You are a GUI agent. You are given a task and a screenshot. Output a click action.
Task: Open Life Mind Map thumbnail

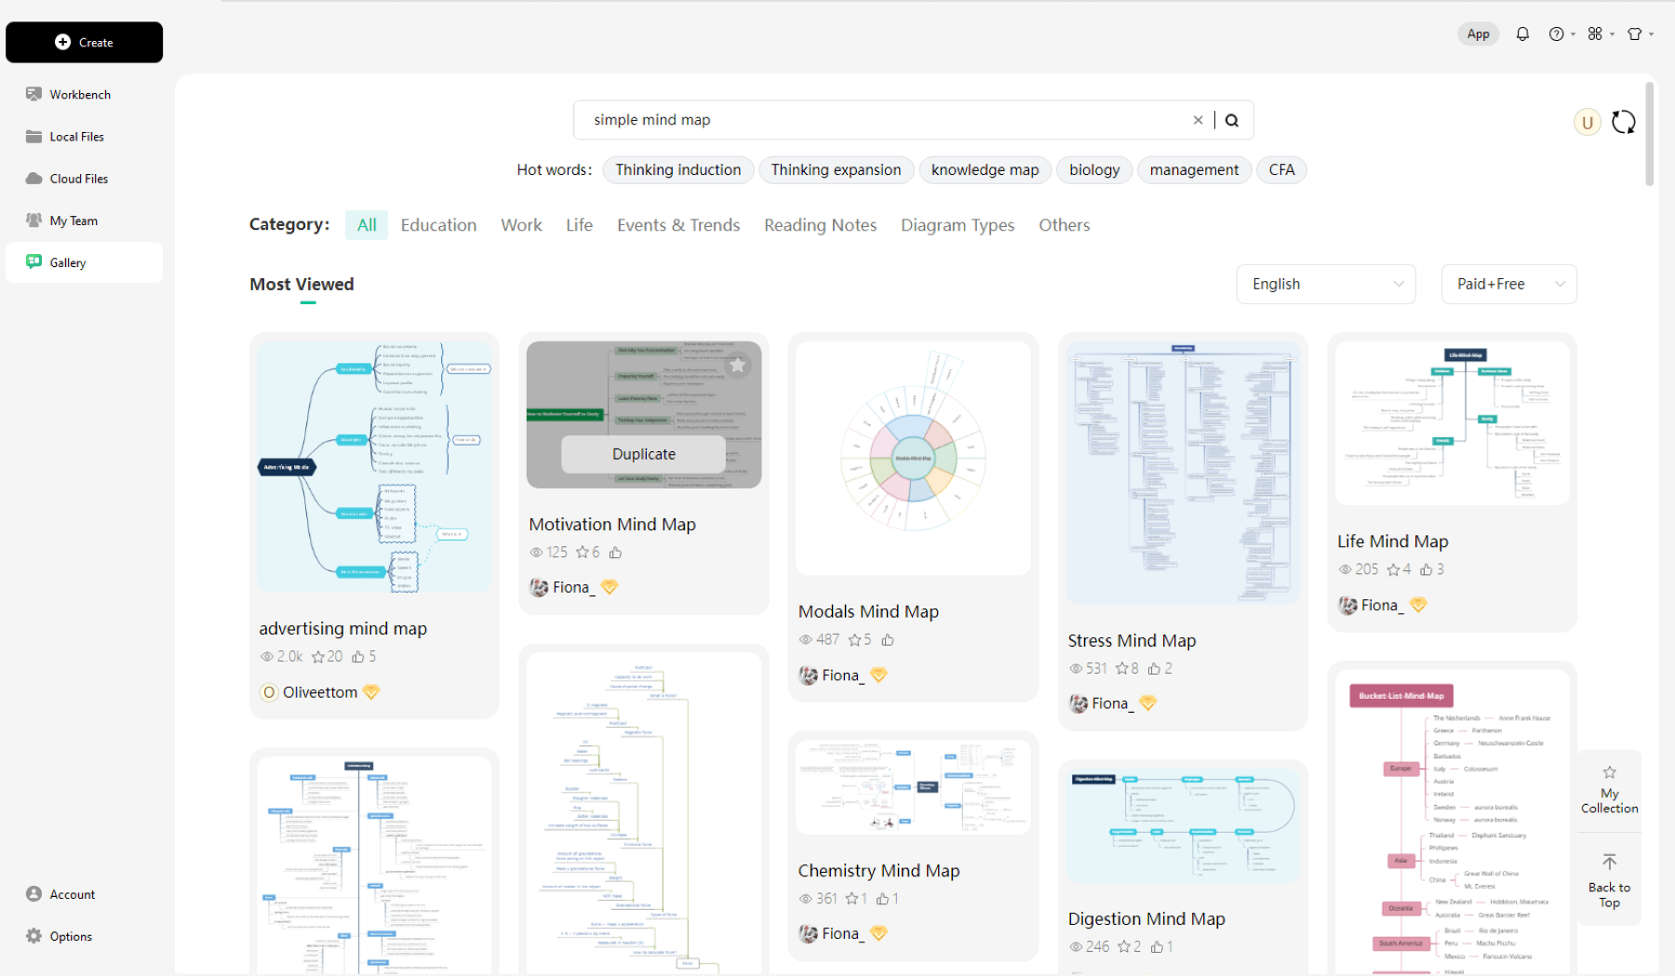pos(1453,423)
